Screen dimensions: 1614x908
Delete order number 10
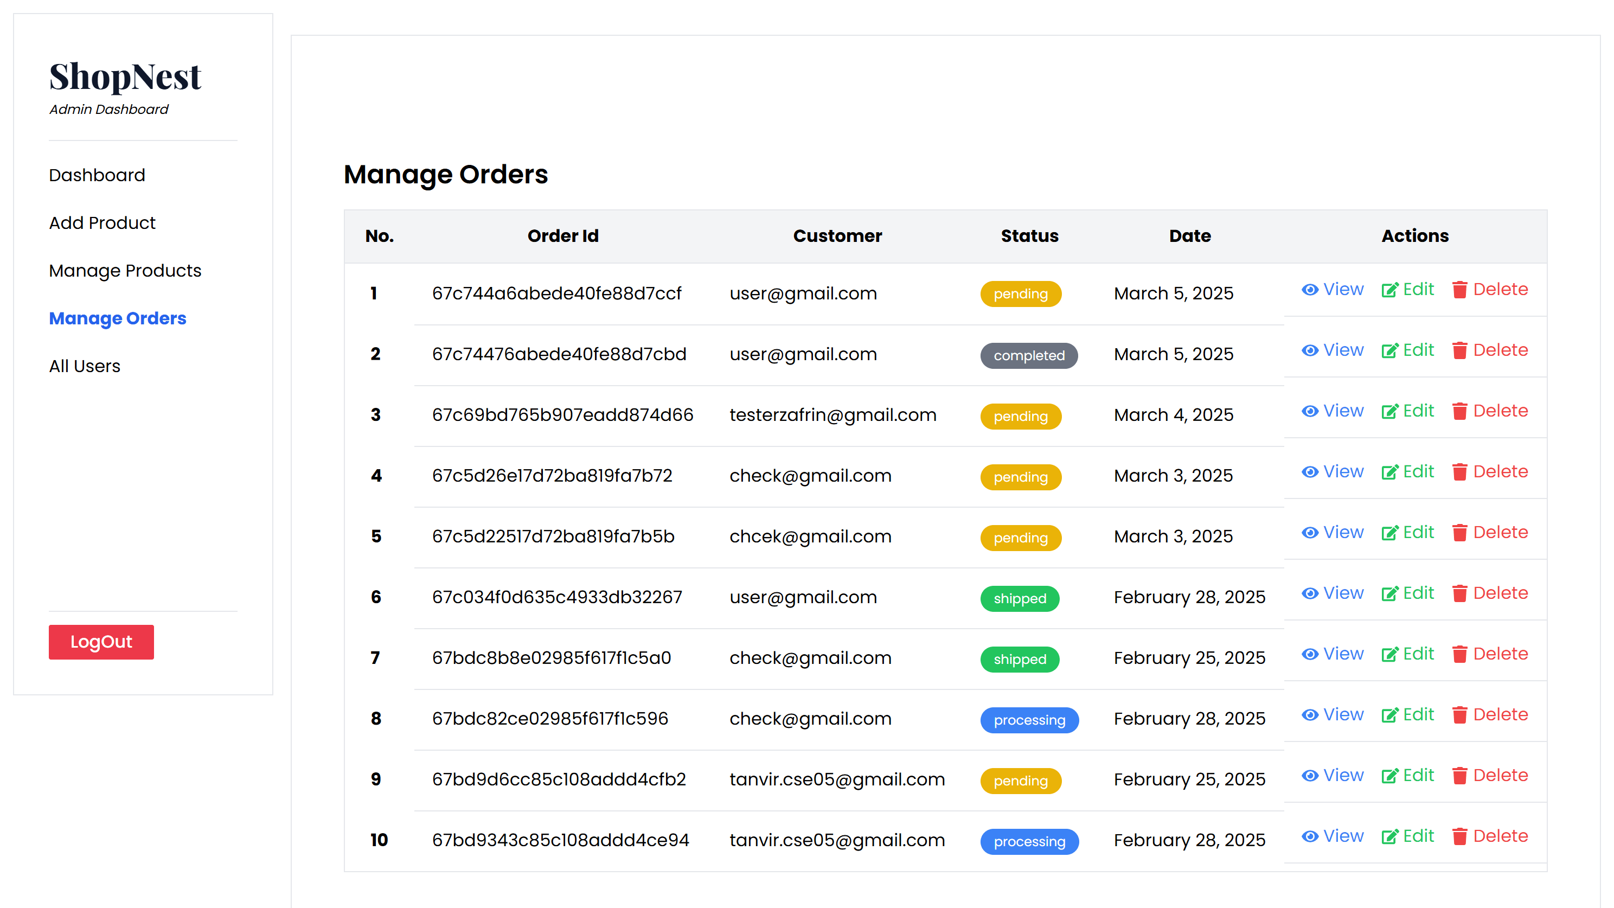point(1490,836)
